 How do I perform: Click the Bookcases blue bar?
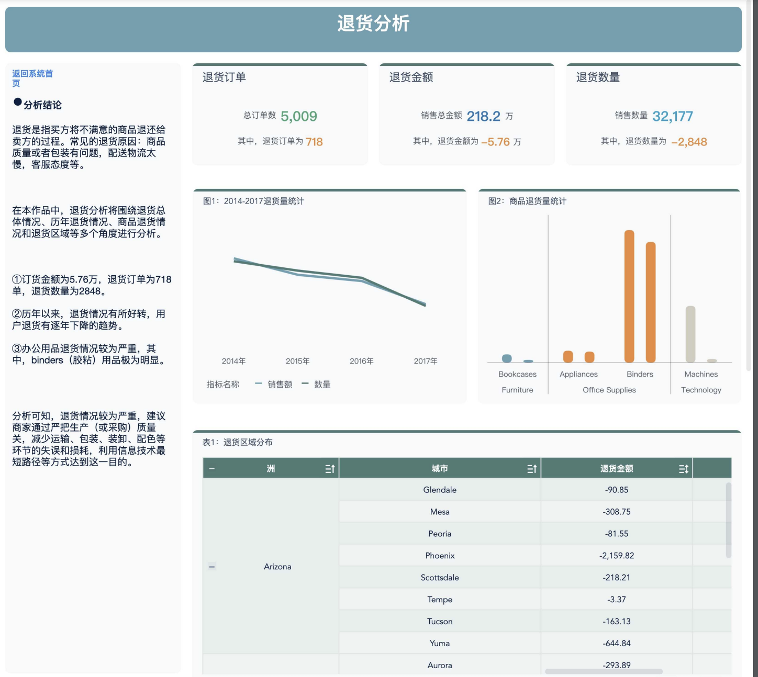507,358
